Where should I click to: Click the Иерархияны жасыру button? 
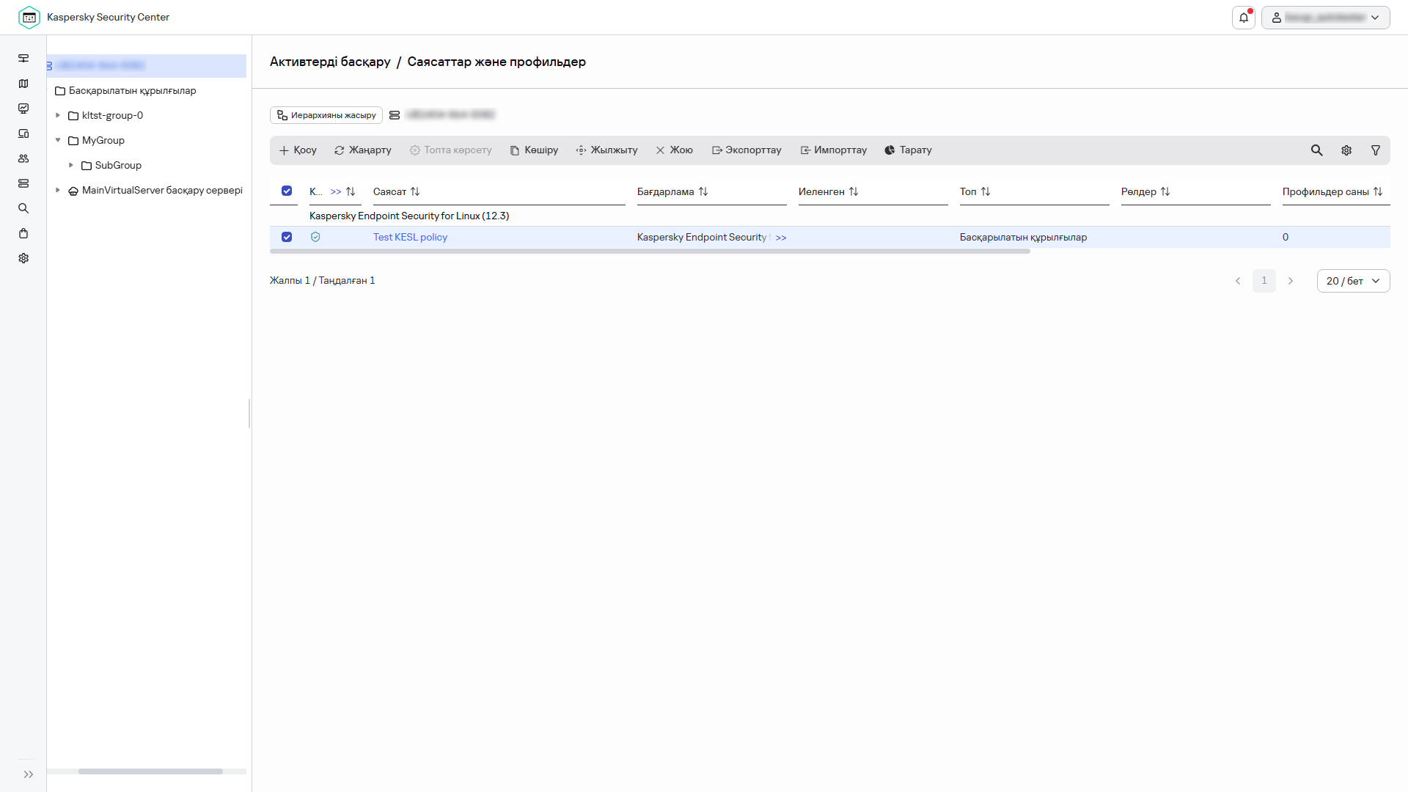pos(326,116)
